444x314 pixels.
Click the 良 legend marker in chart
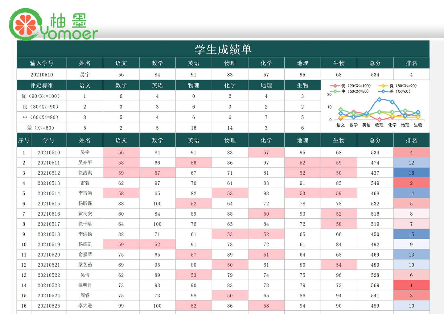point(383,86)
